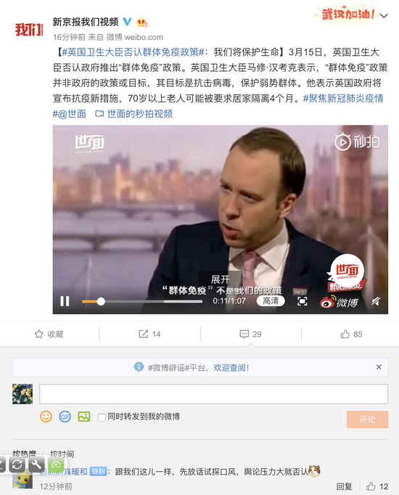
Task: Dismiss the 微博辟谣 notice banner
Action: [x=379, y=367]
